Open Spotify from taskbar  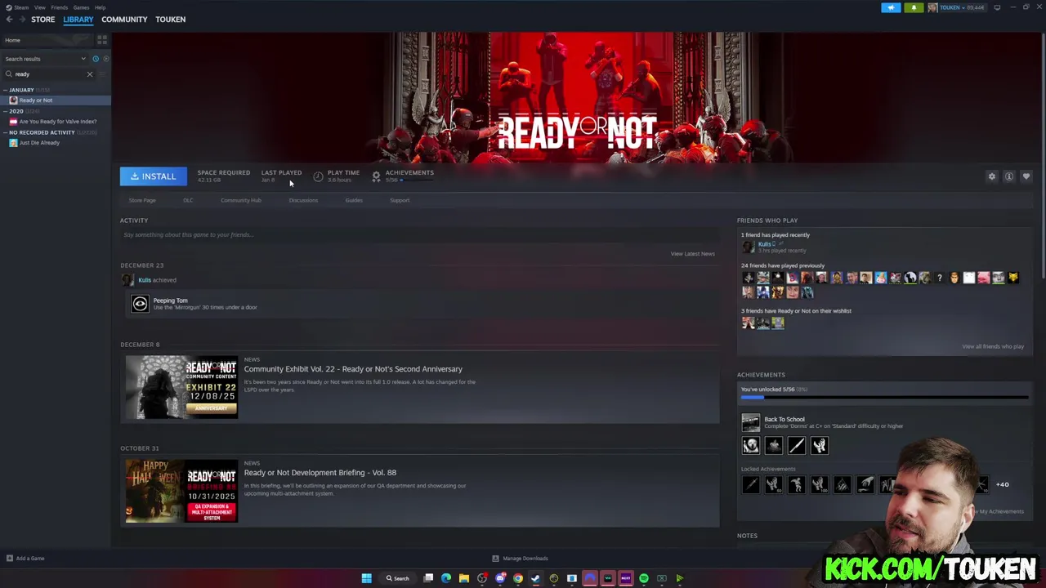click(644, 578)
